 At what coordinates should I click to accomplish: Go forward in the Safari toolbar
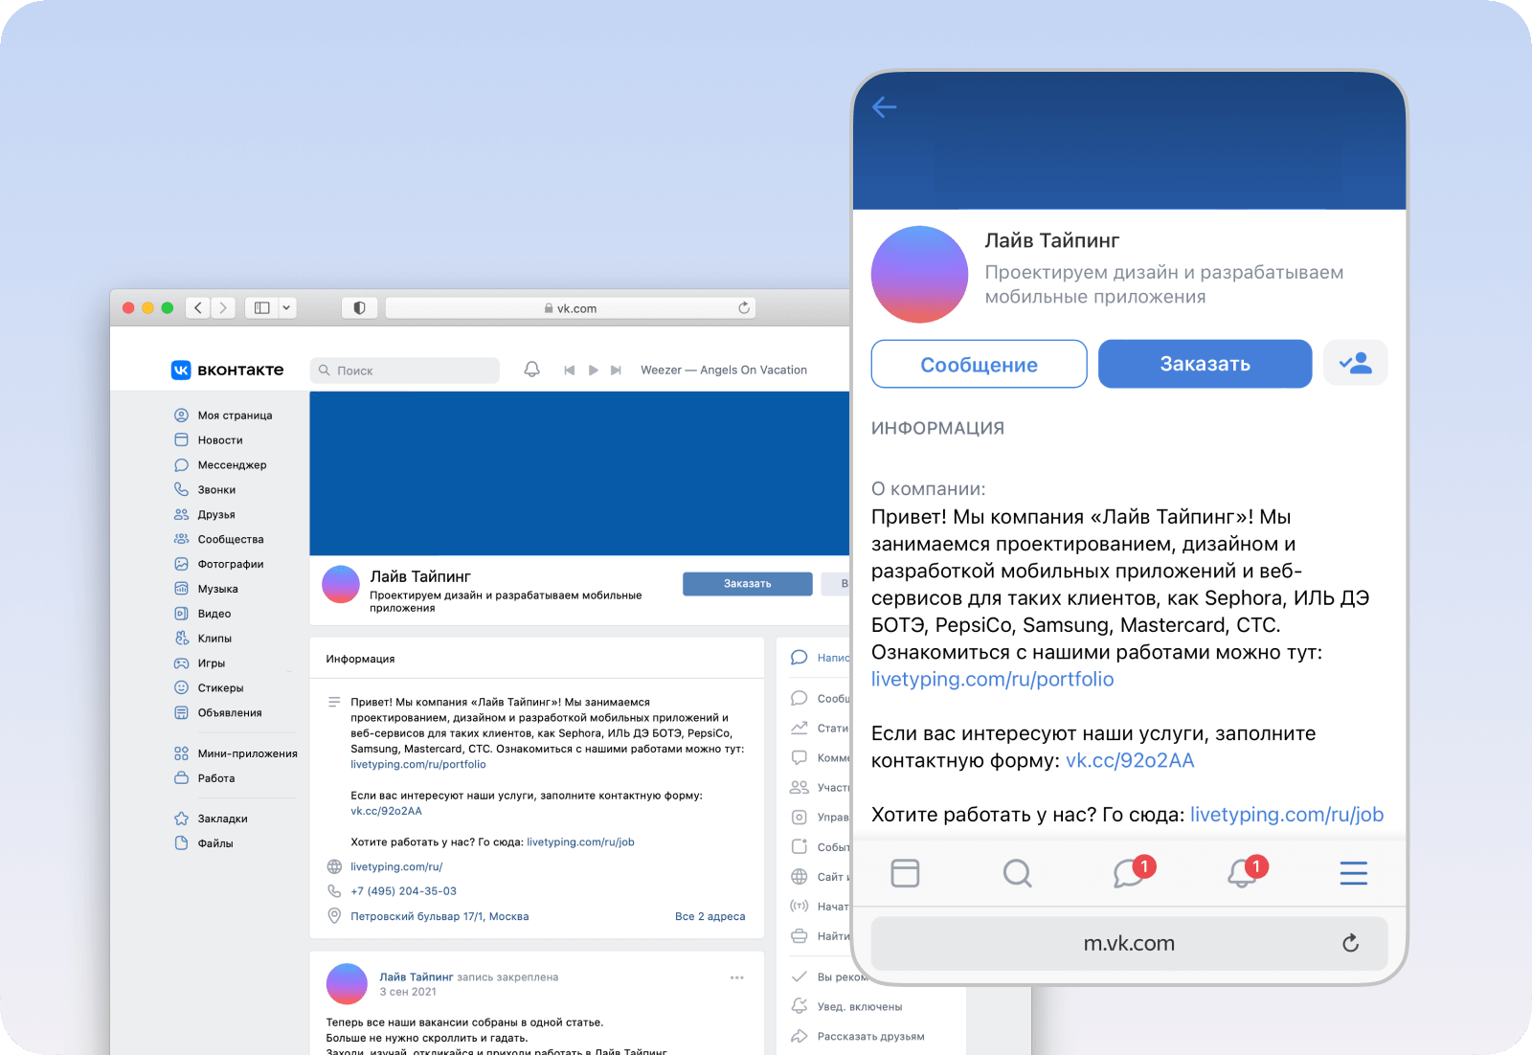223,307
